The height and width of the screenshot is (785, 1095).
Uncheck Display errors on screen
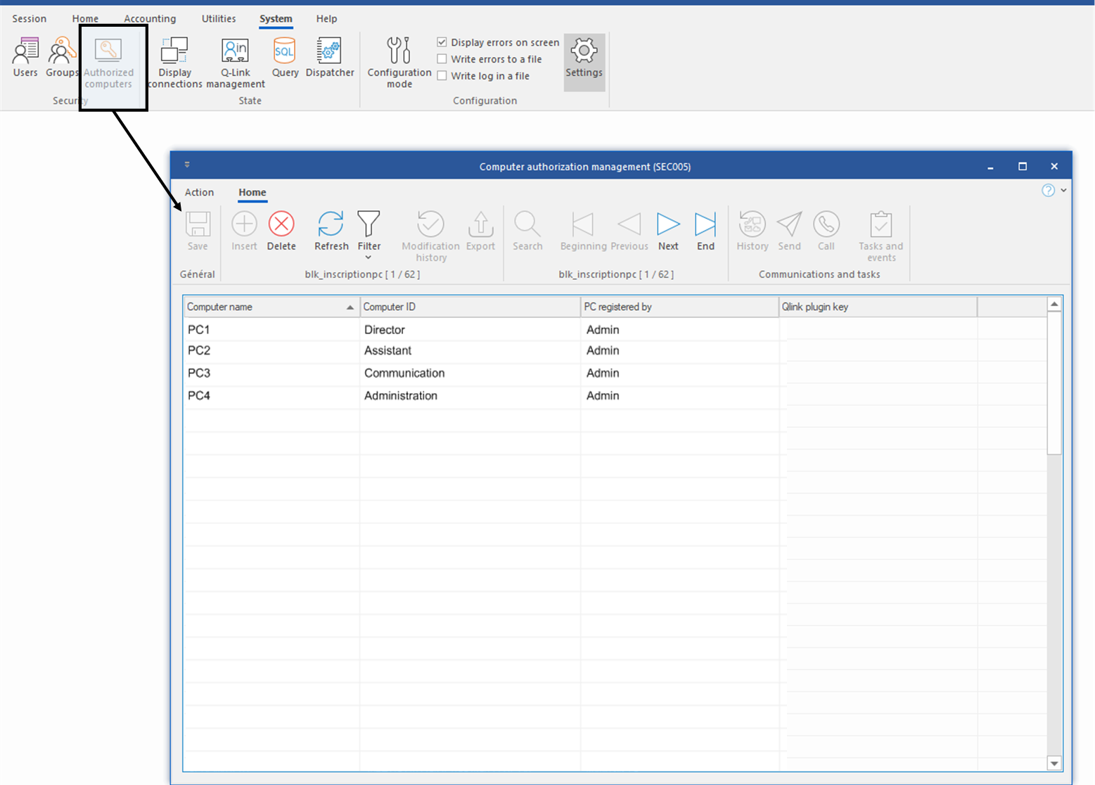[442, 42]
